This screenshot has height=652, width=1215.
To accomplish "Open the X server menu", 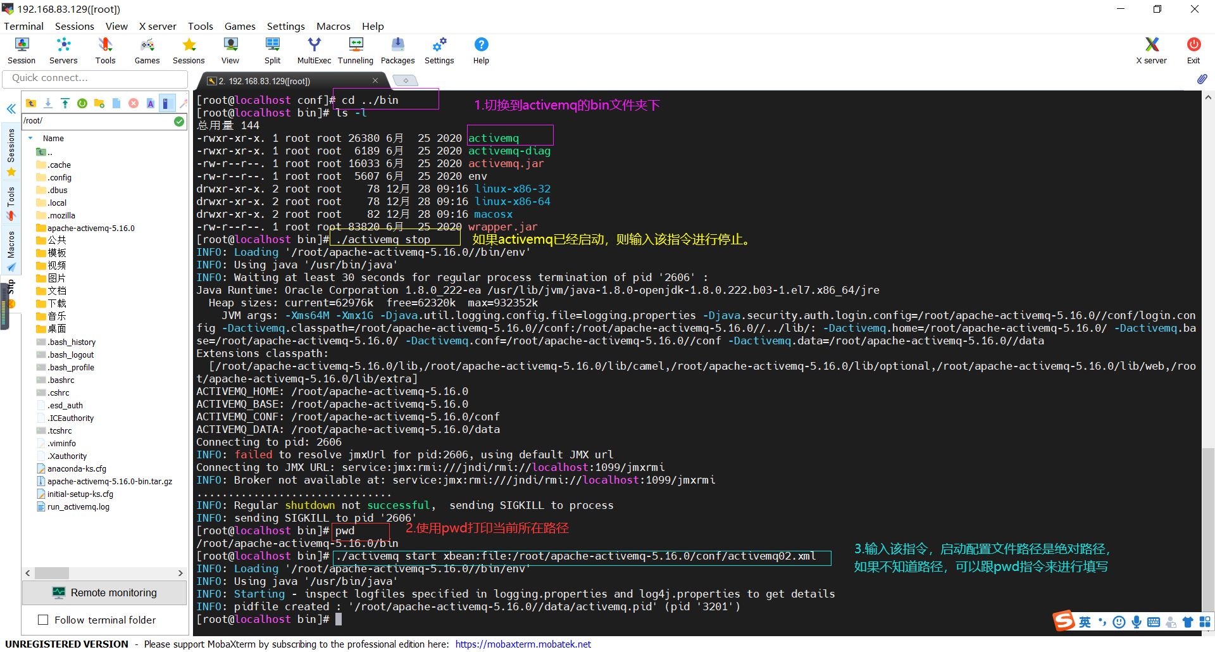I will point(158,26).
